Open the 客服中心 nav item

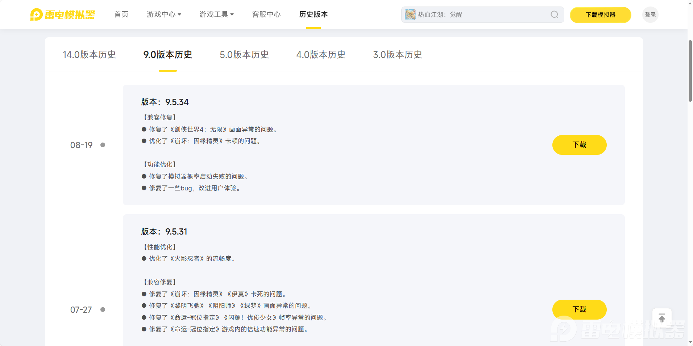266,14
